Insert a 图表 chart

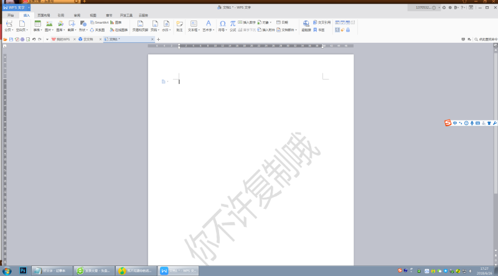point(116,22)
